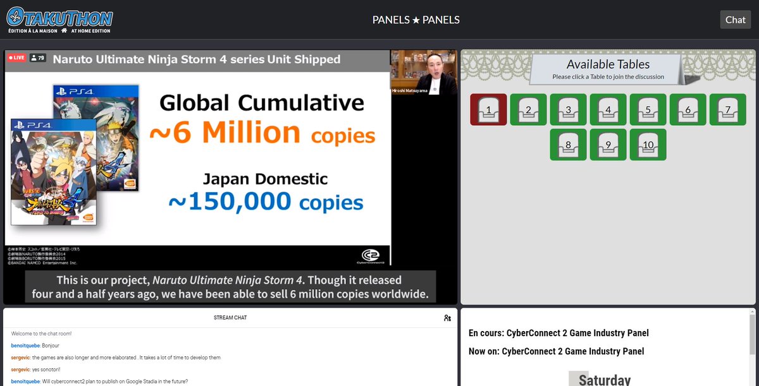This screenshot has width=759, height=386.
Task: Click the Available Tables sign
Action: click(608, 69)
